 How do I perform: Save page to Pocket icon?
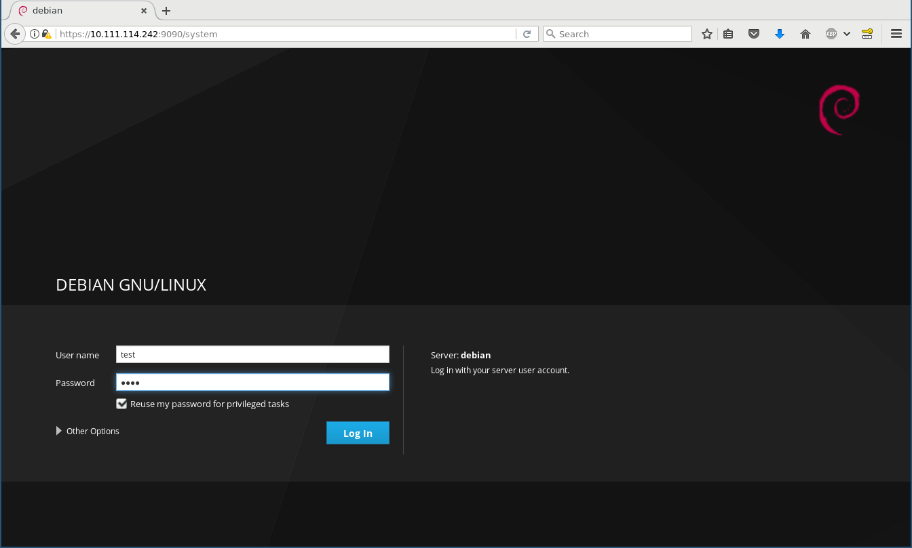[754, 34]
